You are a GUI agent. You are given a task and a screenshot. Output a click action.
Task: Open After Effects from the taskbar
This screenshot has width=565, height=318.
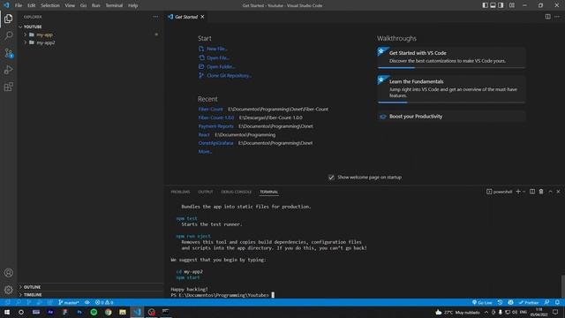(x=50, y=312)
